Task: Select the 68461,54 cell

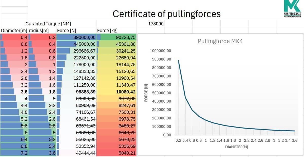Action: click(76, 119)
